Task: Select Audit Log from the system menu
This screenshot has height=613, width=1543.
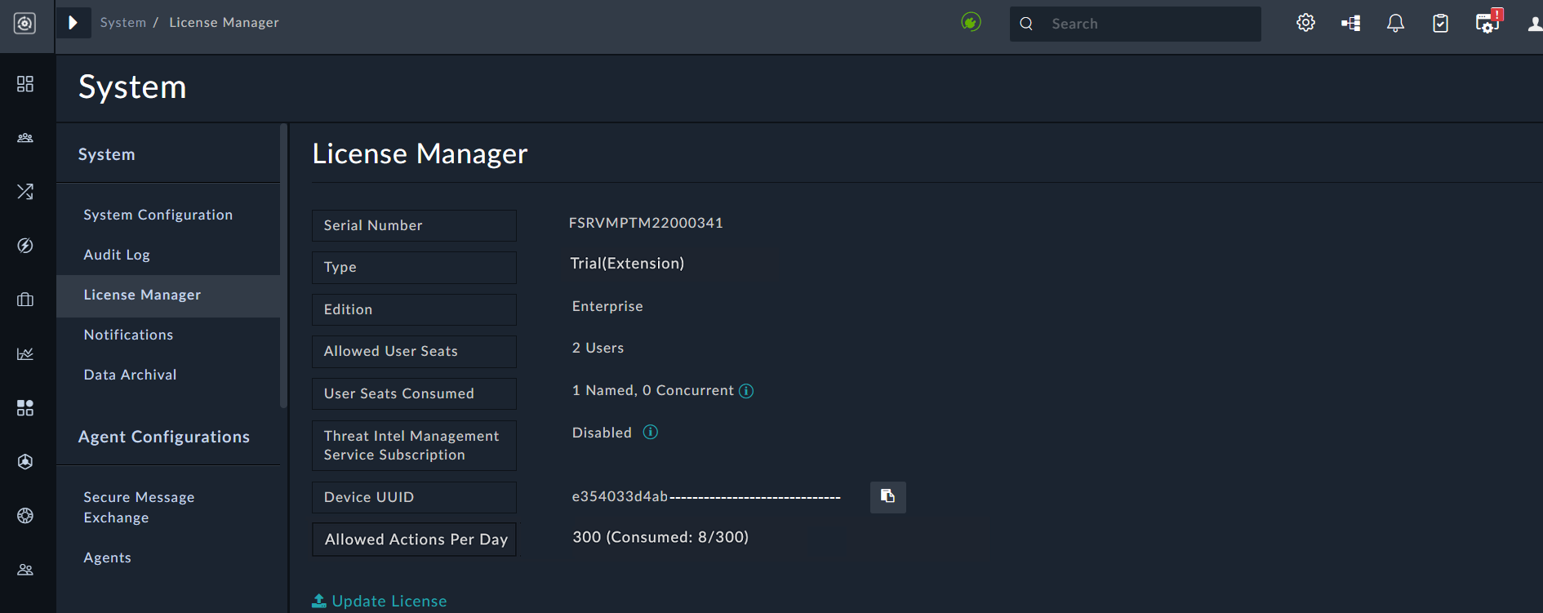Action: (x=117, y=255)
